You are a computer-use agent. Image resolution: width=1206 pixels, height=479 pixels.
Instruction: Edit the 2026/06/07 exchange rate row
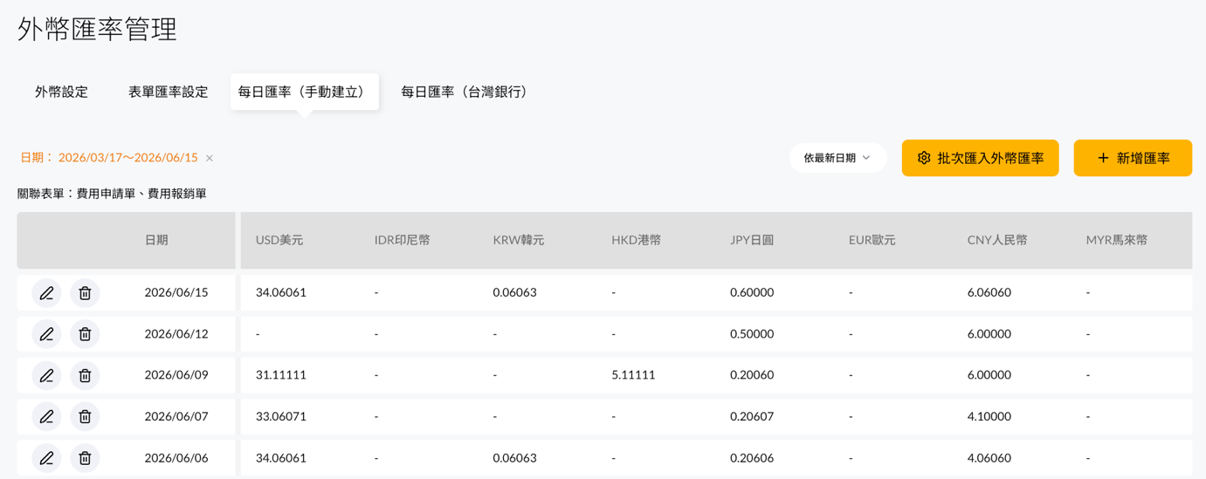[46, 417]
